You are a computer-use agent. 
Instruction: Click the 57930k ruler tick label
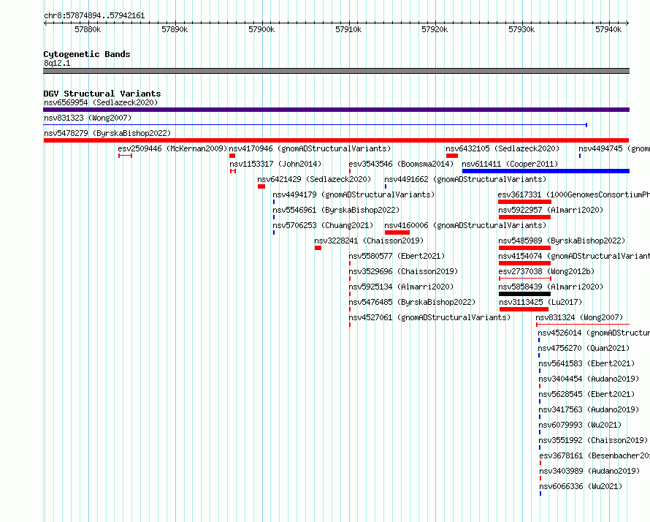click(x=521, y=29)
